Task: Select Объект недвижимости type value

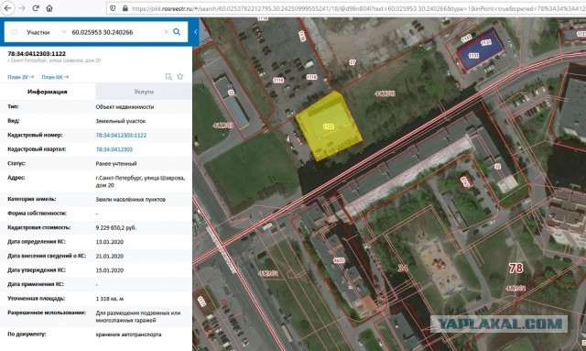Action: [125, 107]
